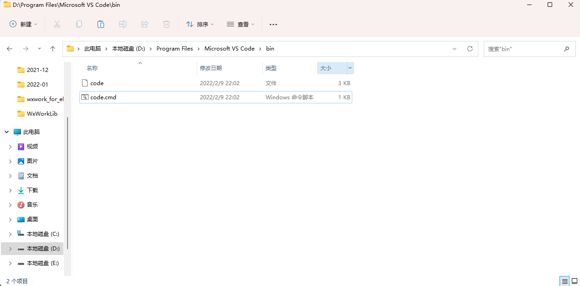The width and height of the screenshot is (580, 286).
Task: Expand the 音乐 tree node
Action: point(10,204)
